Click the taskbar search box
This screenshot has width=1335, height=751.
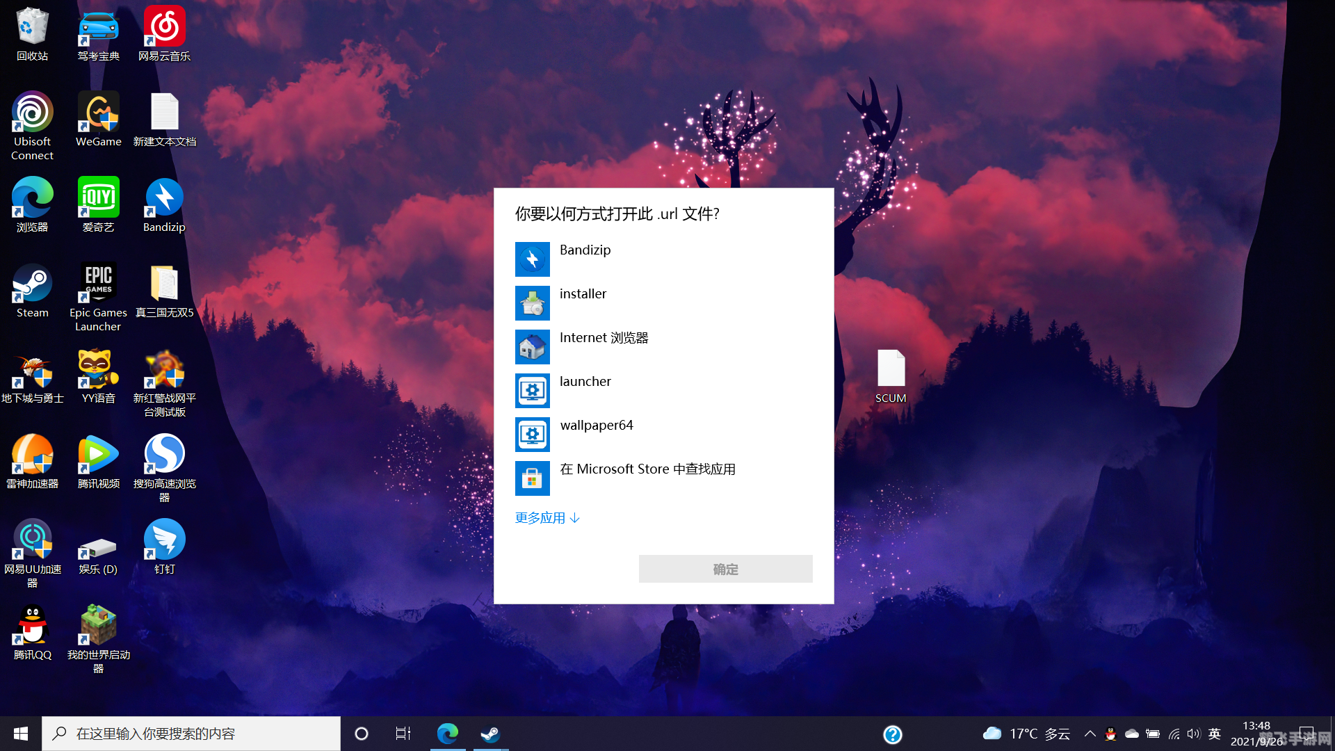pyautogui.click(x=191, y=734)
